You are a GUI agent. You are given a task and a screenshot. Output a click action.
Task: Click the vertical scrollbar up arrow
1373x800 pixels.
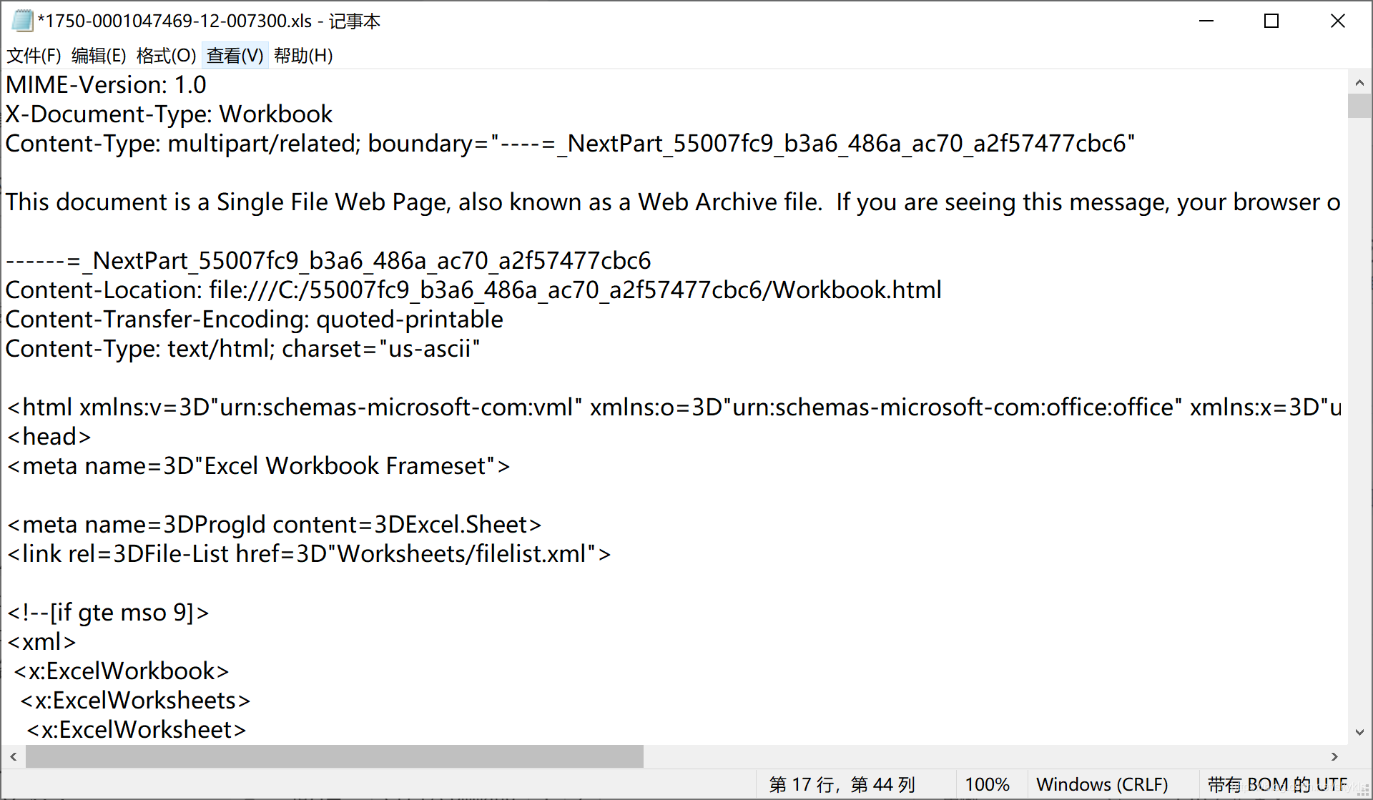[1359, 82]
